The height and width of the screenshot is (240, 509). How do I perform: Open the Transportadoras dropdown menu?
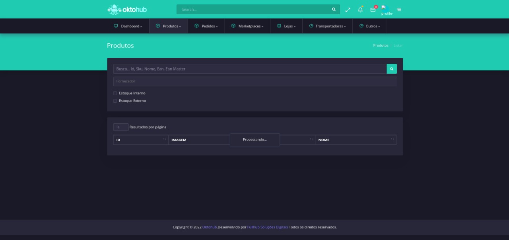tap(328, 26)
